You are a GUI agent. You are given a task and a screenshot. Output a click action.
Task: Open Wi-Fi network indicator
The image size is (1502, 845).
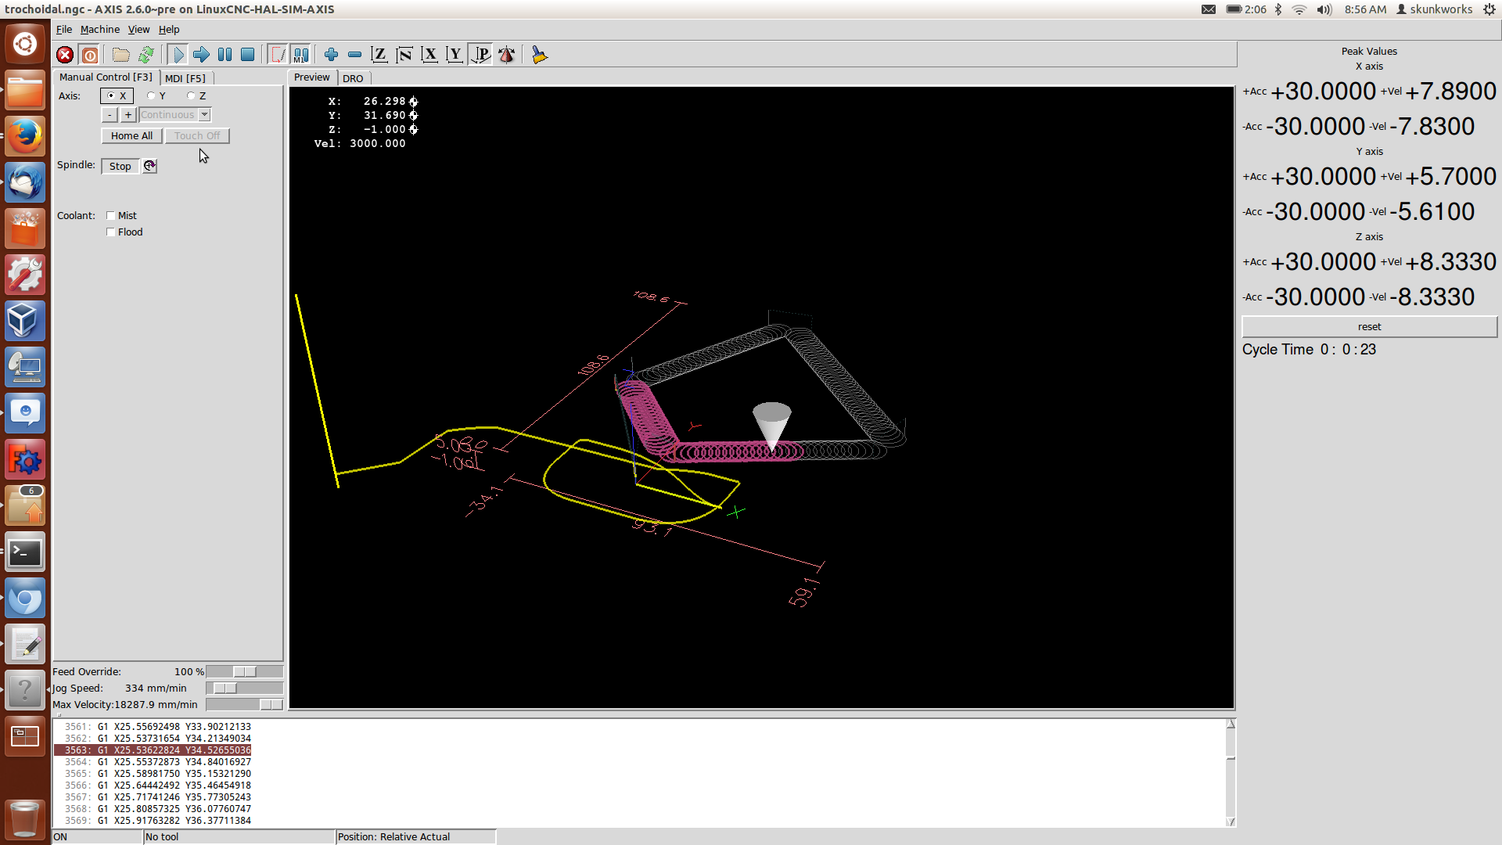(x=1299, y=9)
